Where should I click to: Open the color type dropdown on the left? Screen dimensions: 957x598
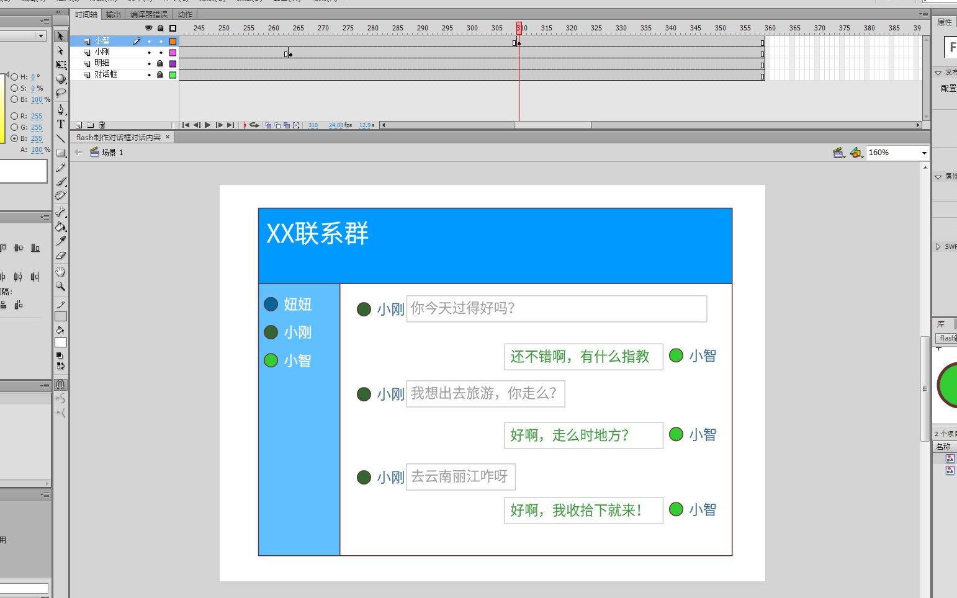click(x=41, y=36)
